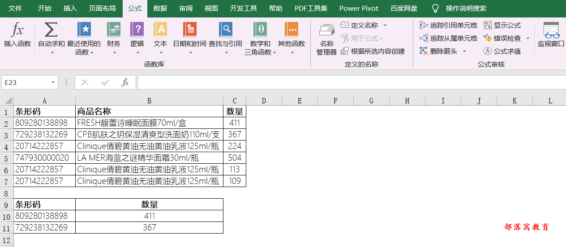Switch to the Home (开始) tab

click(x=44, y=9)
